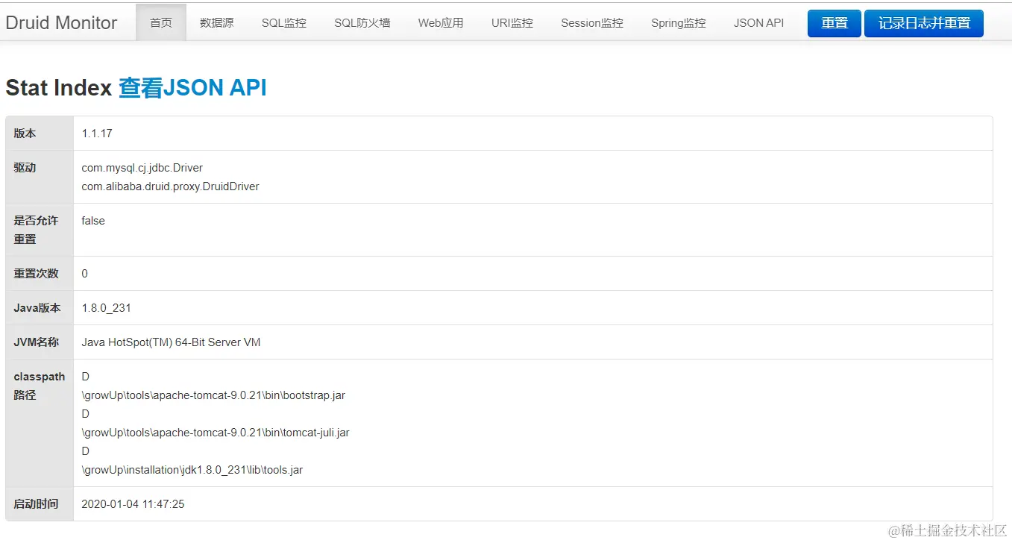The image size is (1012, 543).
Task: Select version value 1.1.17
Action: [x=97, y=134]
